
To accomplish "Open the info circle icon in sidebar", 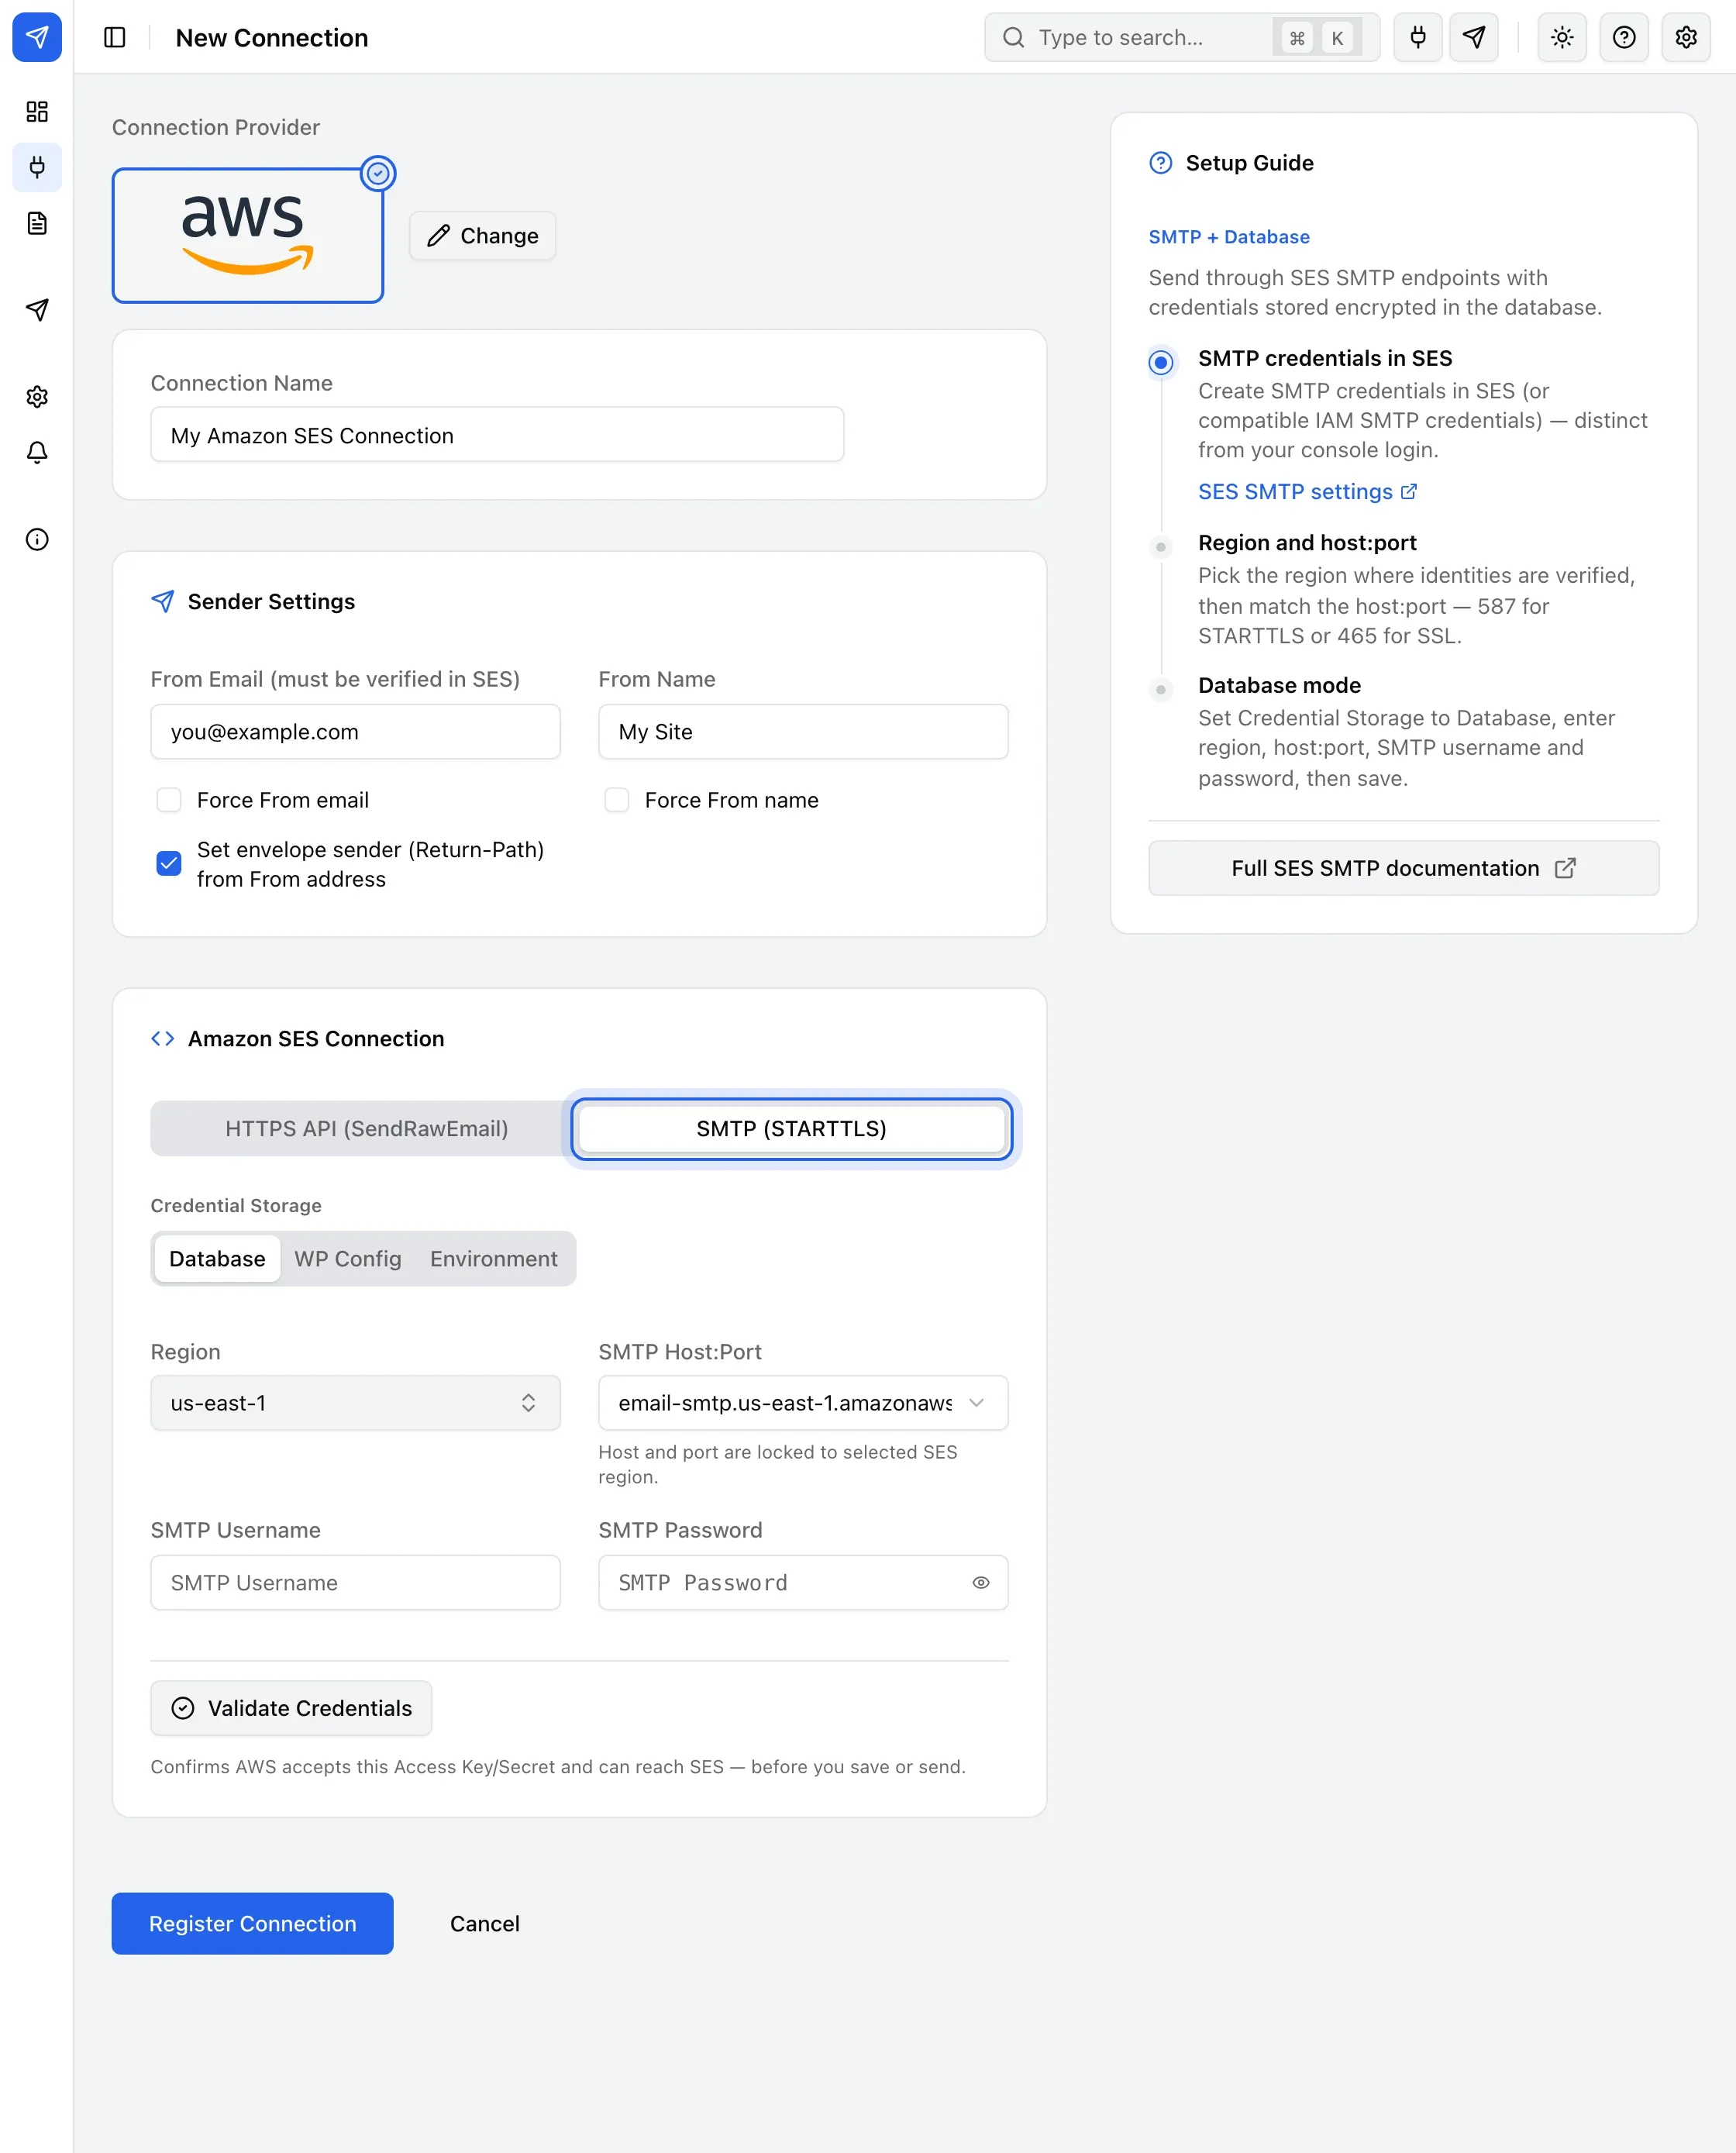I will click(37, 540).
